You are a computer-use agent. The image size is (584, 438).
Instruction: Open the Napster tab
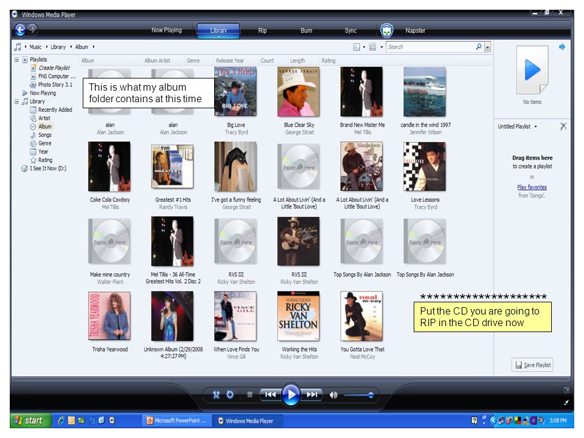tap(415, 30)
